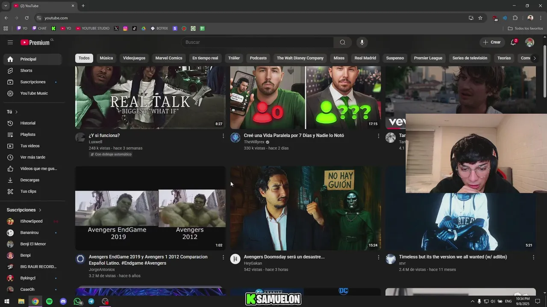Open HeyGakan channel name link
547x307 pixels.
coord(253,264)
